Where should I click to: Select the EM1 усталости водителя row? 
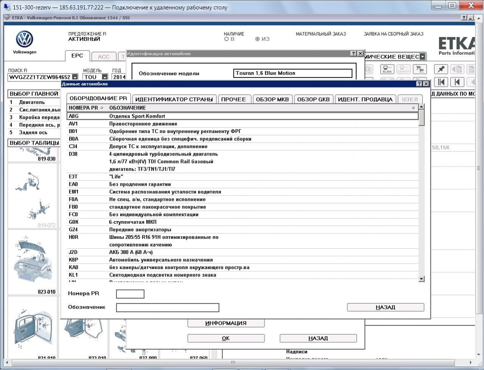[243, 192]
